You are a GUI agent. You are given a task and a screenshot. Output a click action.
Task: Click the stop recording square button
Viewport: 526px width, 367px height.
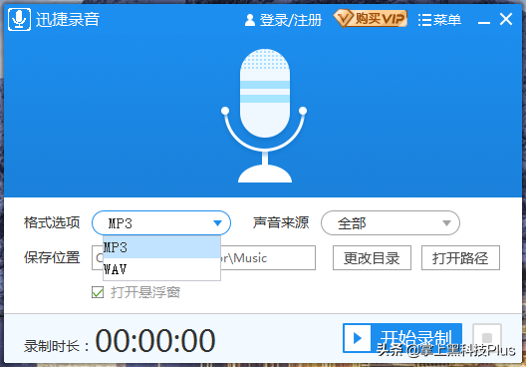(487, 338)
